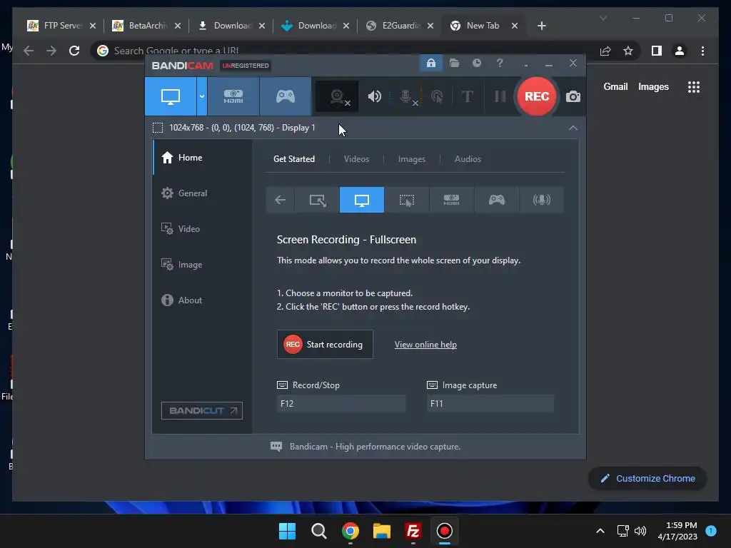Switch to the Images tab
This screenshot has height=548, width=731.
coord(412,159)
